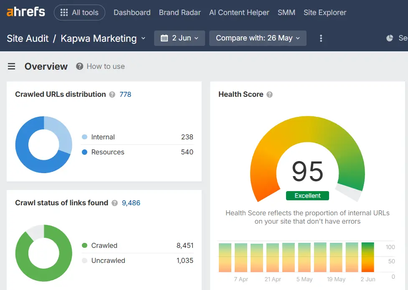Select the 19 May bar in health history
408x290 pixels.
(x=336, y=257)
